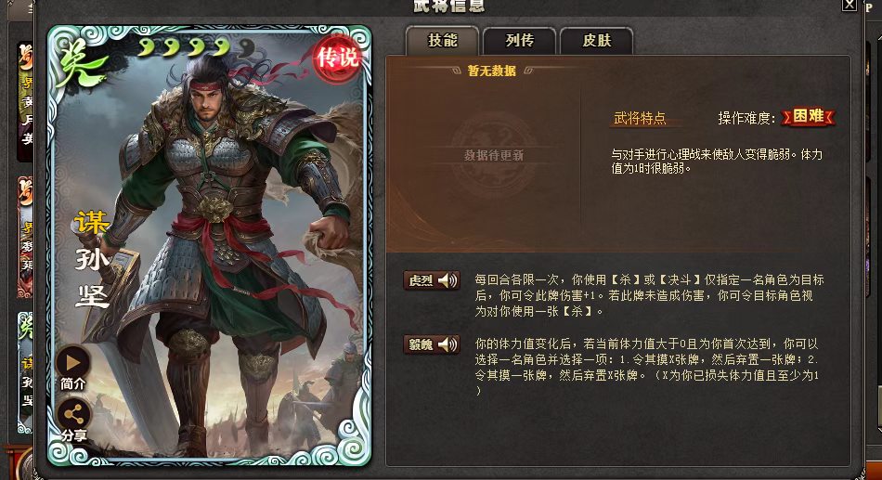This screenshot has width=882, height=480.
Task: Click the first green yin-yang health icon
Action: coord(147,48)
